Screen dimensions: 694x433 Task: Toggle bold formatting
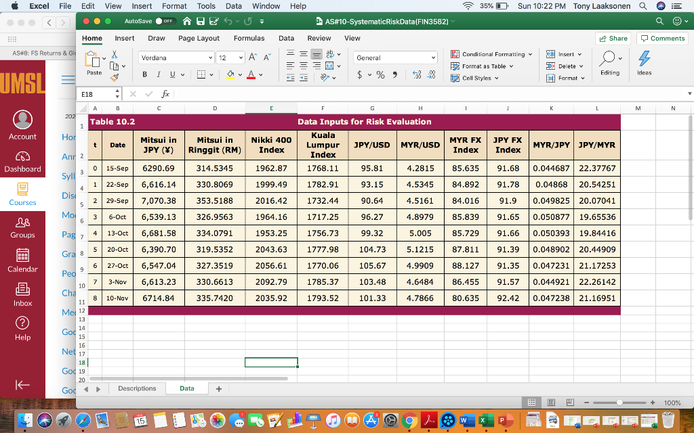click(144, 74)
